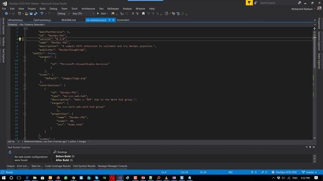Open Task Runner project selection dropdown

tap(32, 152)
